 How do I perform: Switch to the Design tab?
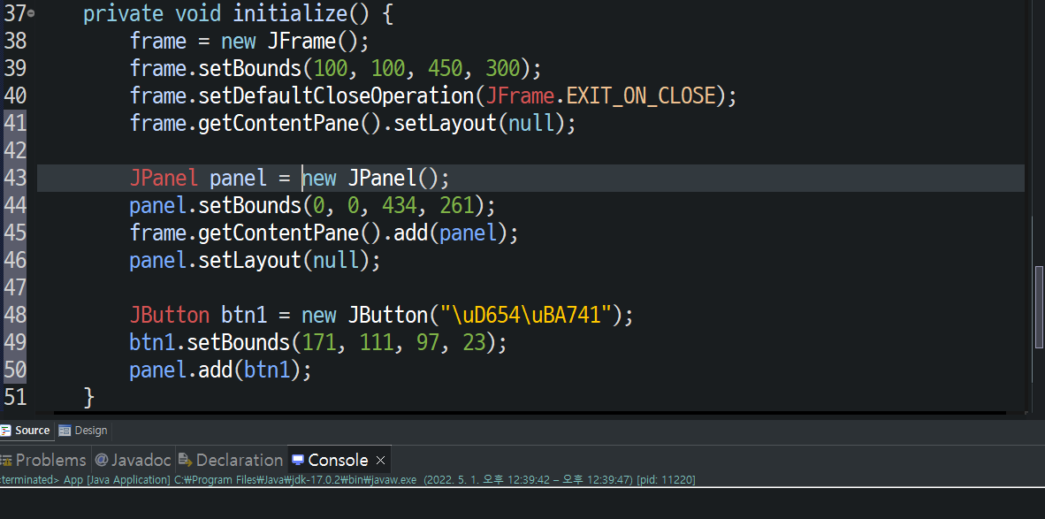click(83, 431)
